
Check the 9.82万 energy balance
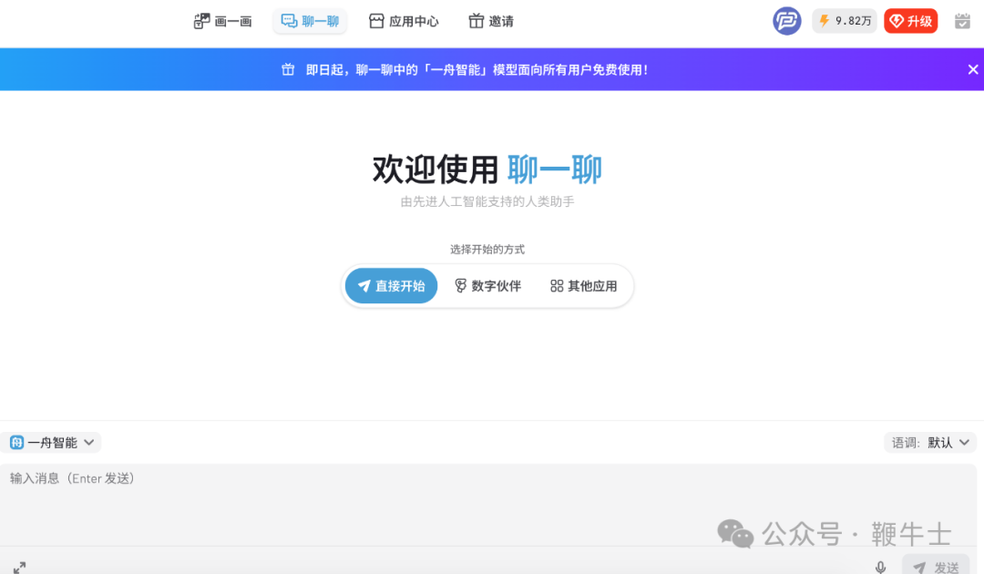pos(844,20)
